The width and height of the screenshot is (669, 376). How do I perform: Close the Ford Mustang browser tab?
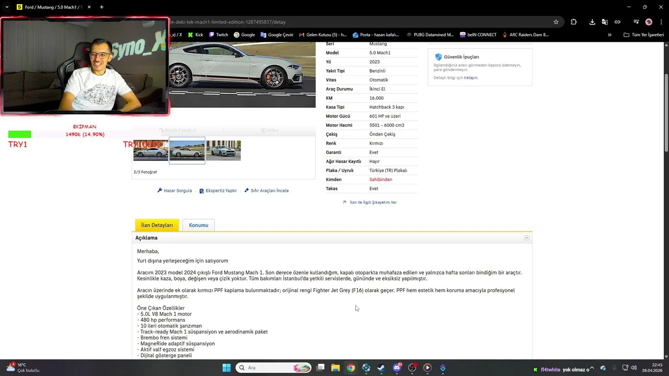pyautogui.click(x=89, y=7)
